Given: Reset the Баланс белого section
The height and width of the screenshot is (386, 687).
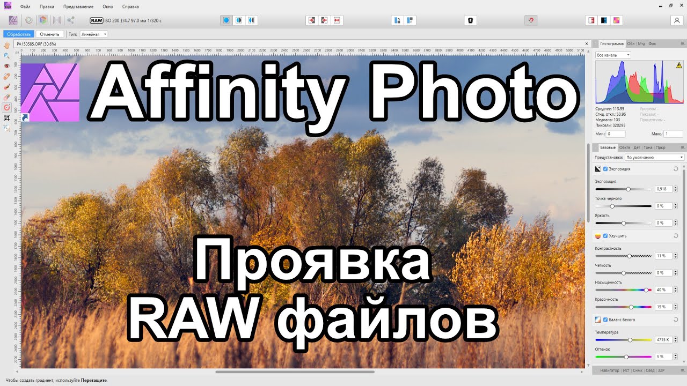Looking at the screenshot, I should click(675, 320).
